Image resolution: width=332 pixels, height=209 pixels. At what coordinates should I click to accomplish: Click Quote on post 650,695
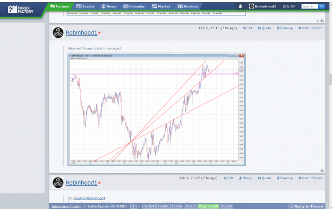[x=265, y=28]
